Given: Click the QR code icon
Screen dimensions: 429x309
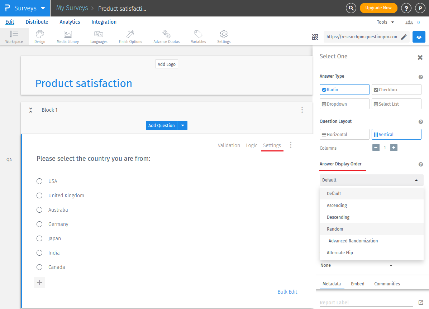Looking at the screenshot, I should pyautogui.click(x=315, y=37).
